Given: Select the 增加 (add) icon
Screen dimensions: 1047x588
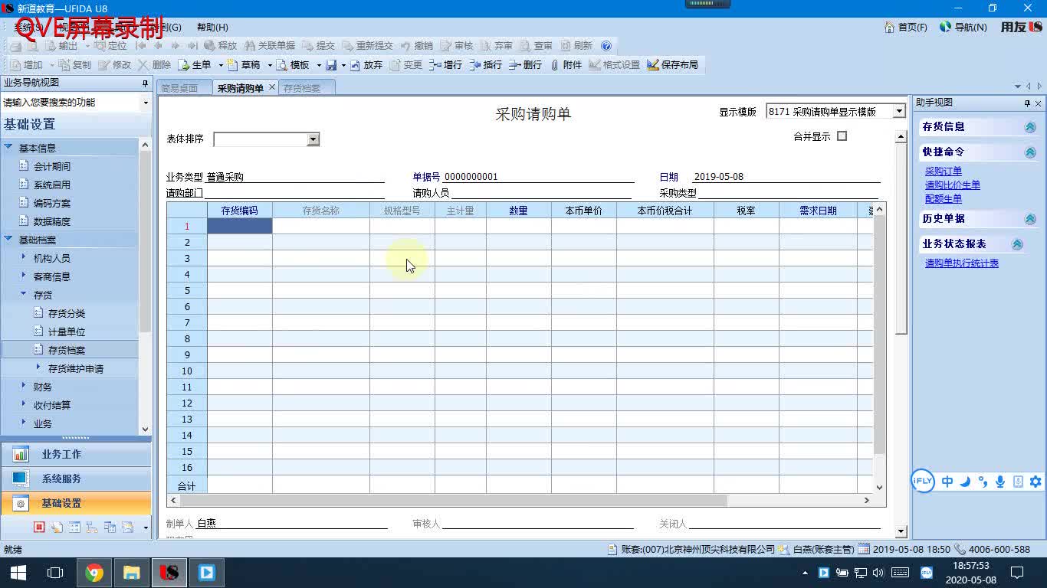Looking at the screenshot, I should (x=31, y=64).
